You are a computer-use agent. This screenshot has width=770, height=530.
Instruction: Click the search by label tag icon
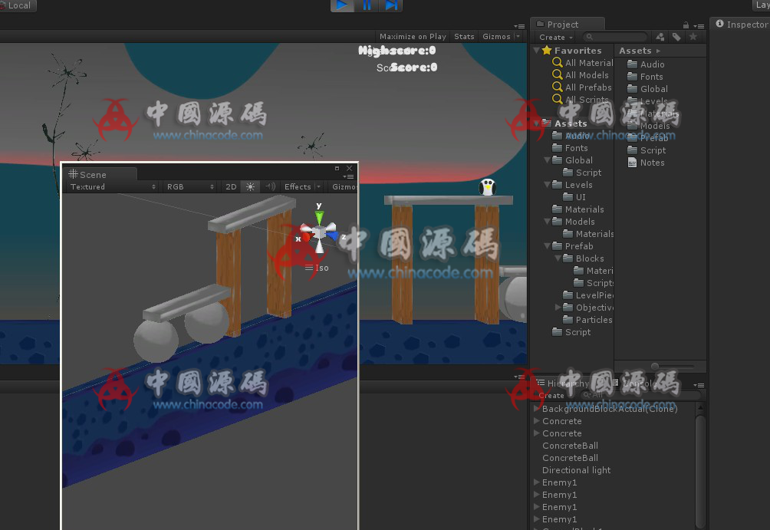(676, 37)
